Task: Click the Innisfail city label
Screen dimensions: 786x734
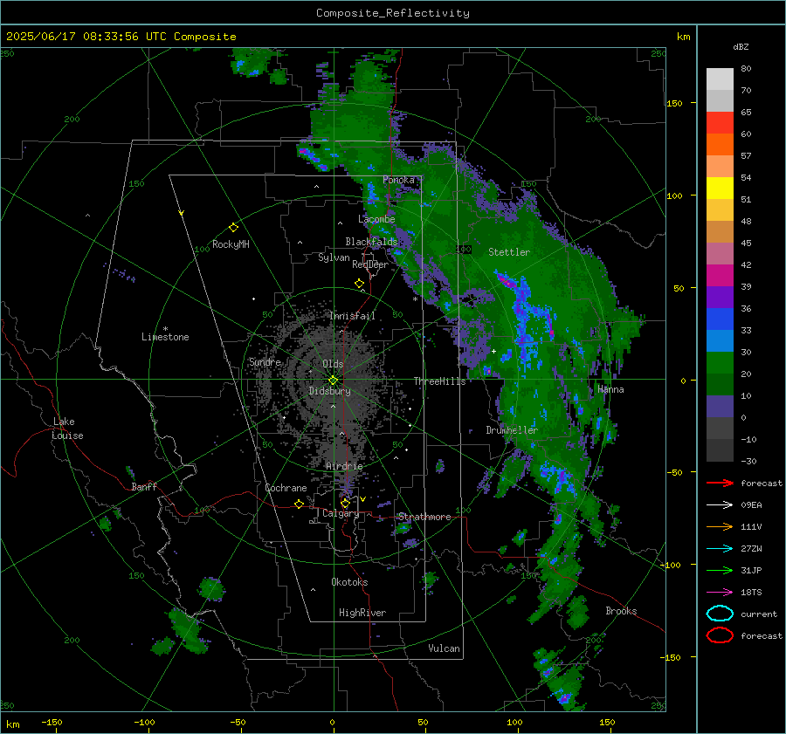Action: click(x=352, y=316)
